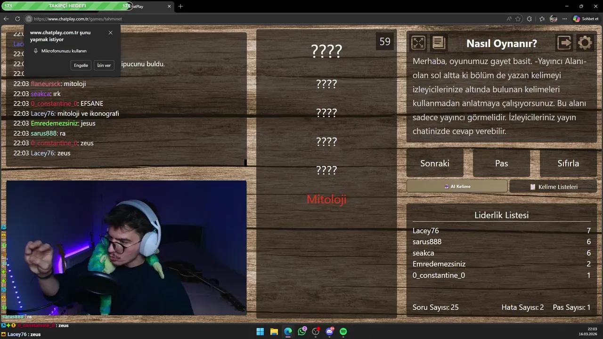Dismiss the microphone permission popup
The width and height of the screenshot is (603, 339).
click(110, 32)
